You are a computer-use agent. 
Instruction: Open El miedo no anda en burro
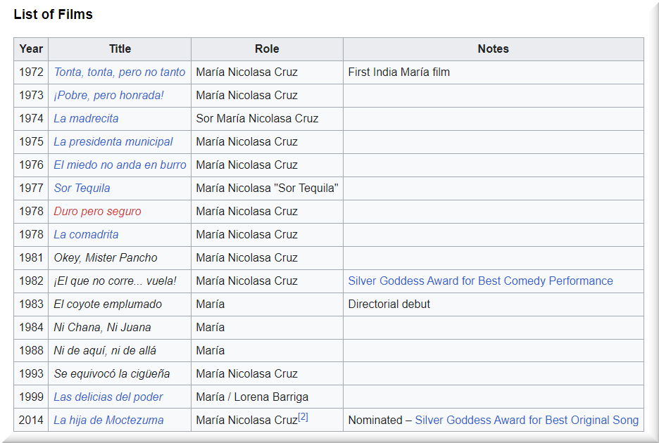point(120,165)
